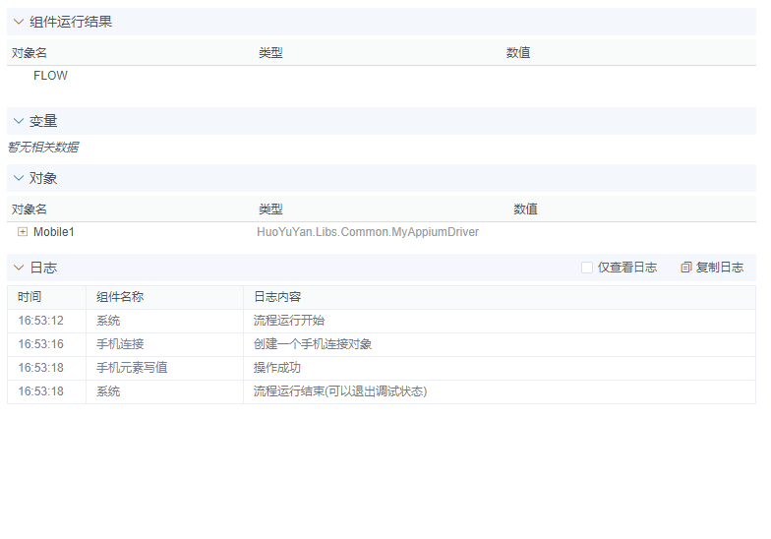771x539 pixels.
Task: Select the 创建一个手机连接对象 log entry
Action: 313,344
